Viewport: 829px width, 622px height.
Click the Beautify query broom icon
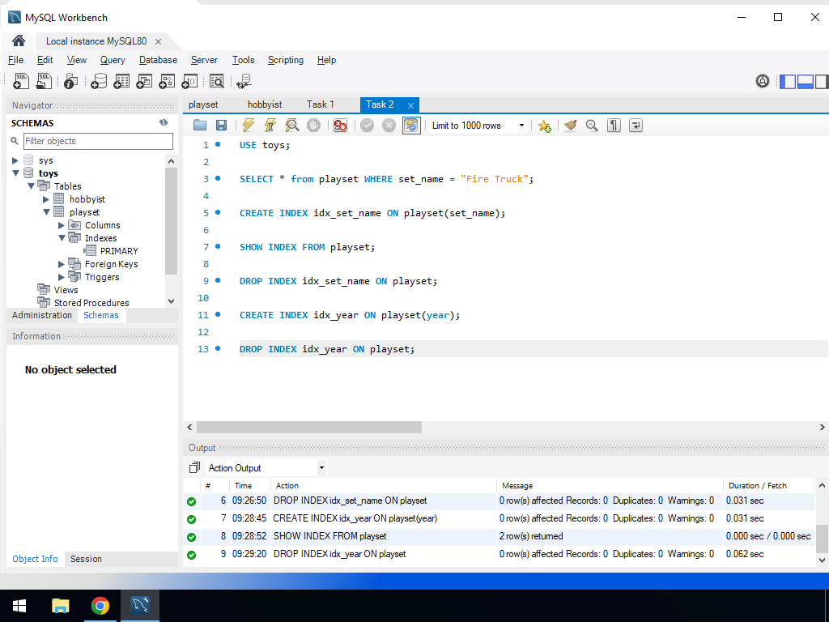point(571,126)
